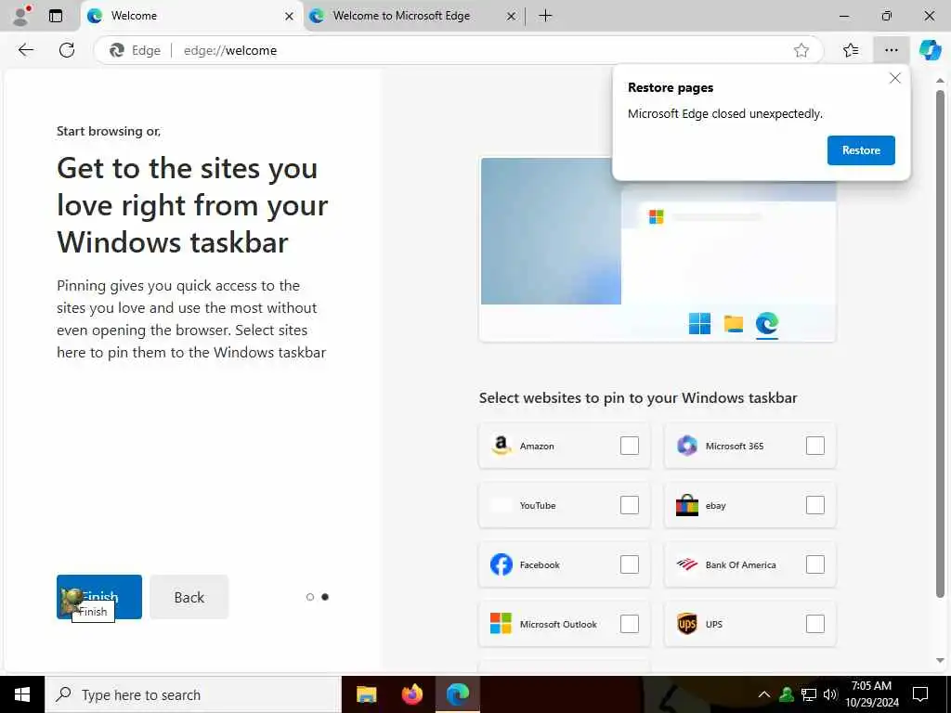Open the Favorites list icon
951x713 pixels.
tap(851, 50)
